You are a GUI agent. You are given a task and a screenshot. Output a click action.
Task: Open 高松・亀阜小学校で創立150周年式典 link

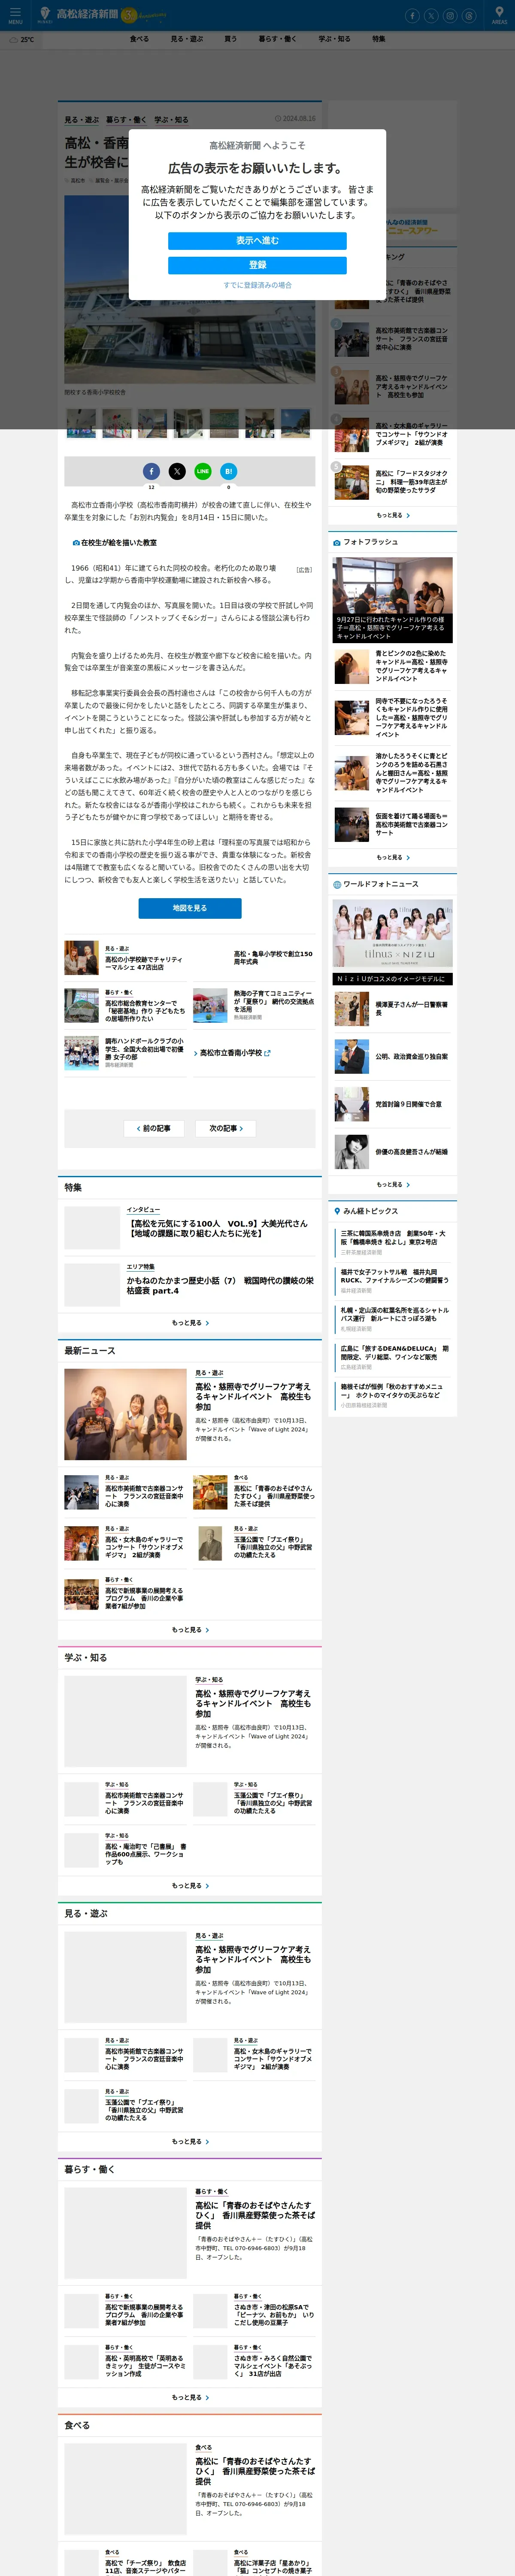[274, 957]
